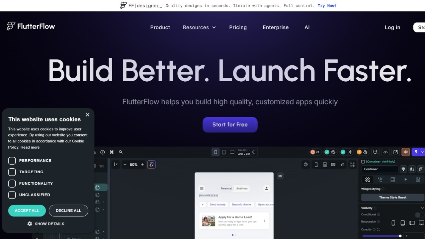Tick the checkbox beside Container_vk694alc
The image size is (425, 239).
(363, 162)
